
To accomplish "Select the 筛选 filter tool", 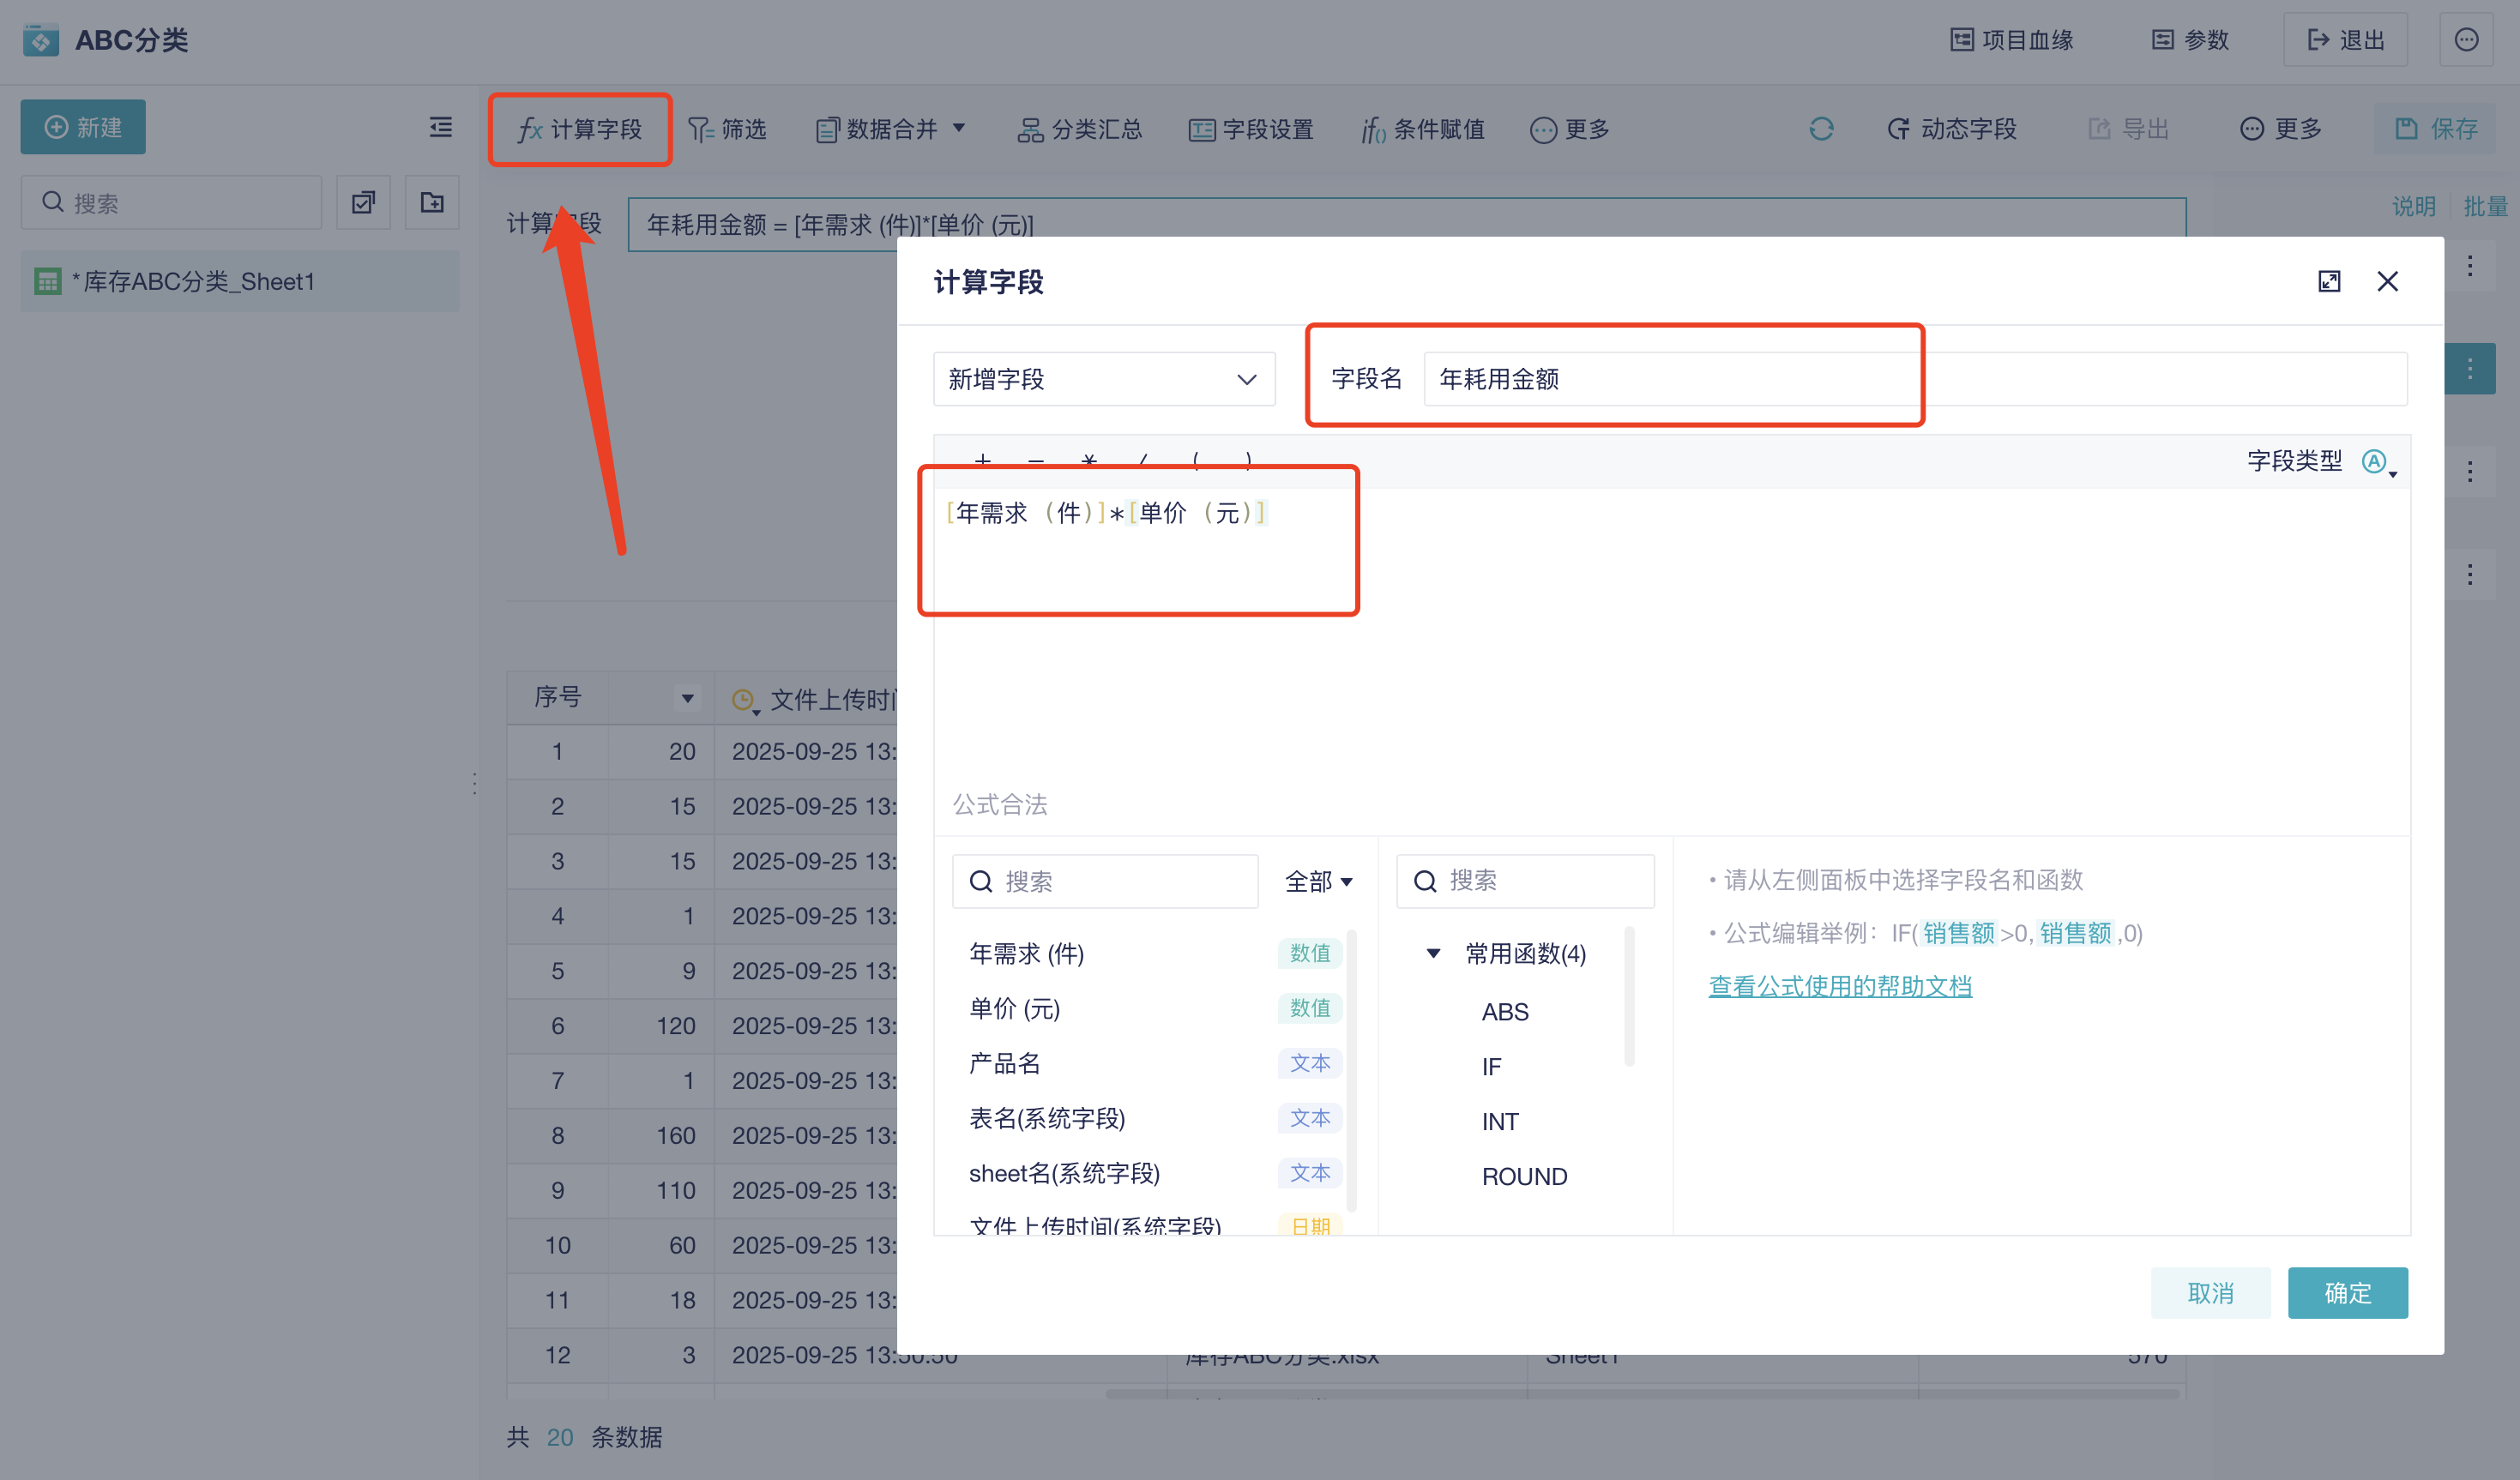I will pos(729,129).
